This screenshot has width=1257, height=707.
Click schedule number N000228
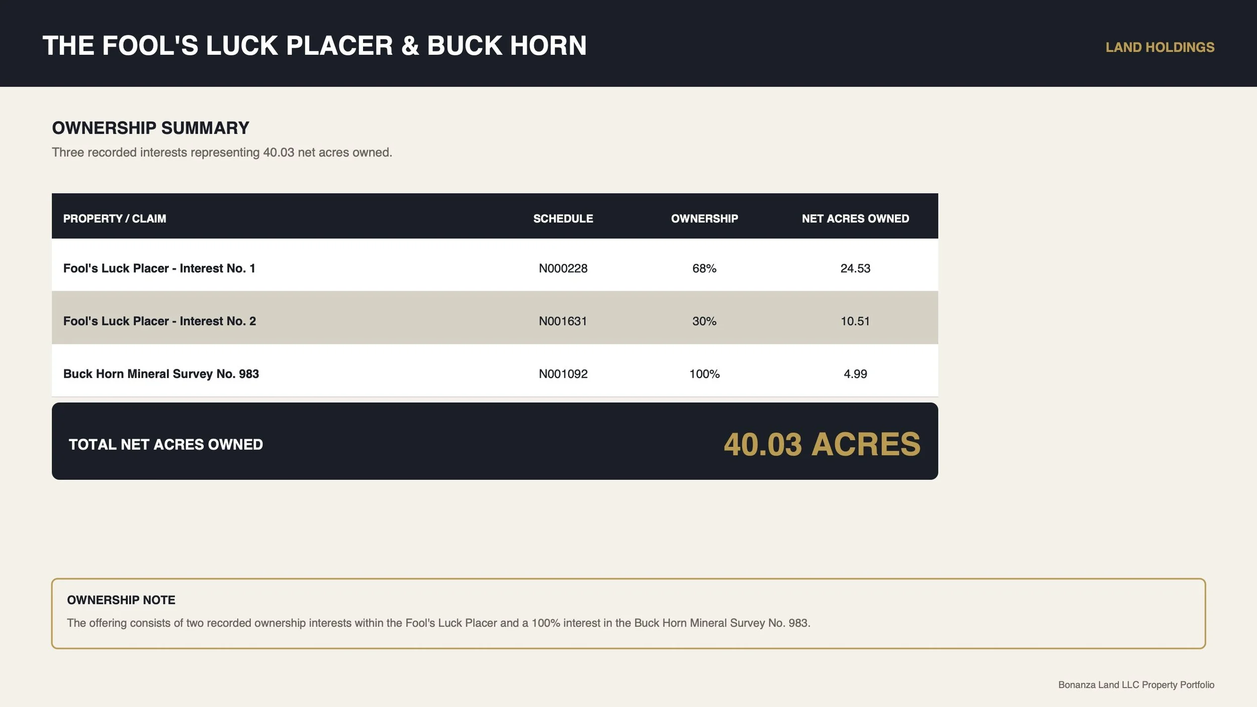pyautogui.click(x=563, y=268)
